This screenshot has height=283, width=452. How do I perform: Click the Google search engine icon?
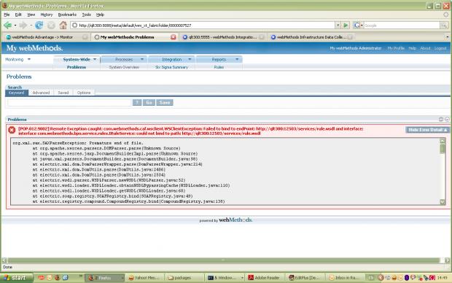click(x=356, y=26)
